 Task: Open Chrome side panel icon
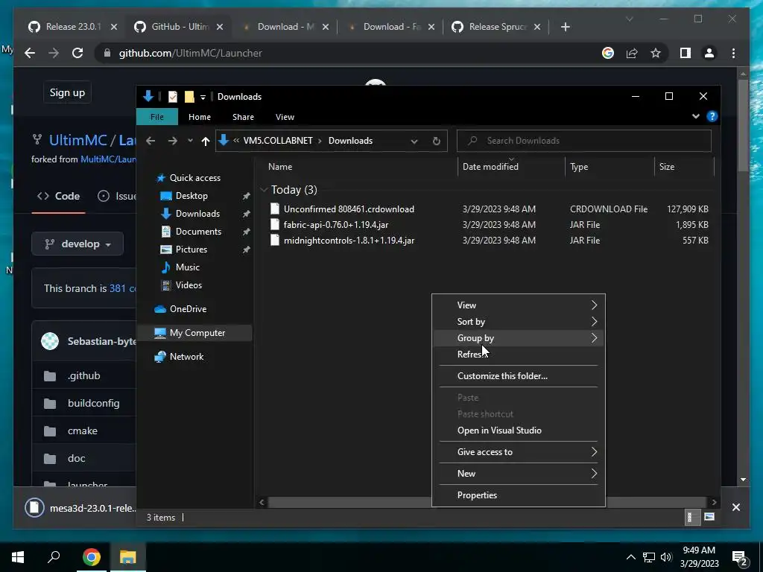click(686, 53)
